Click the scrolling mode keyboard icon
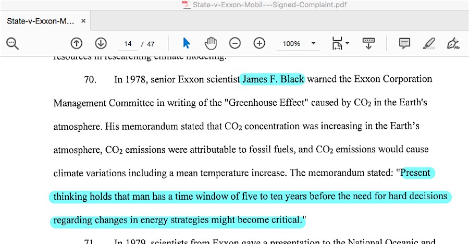 [368, 44]
